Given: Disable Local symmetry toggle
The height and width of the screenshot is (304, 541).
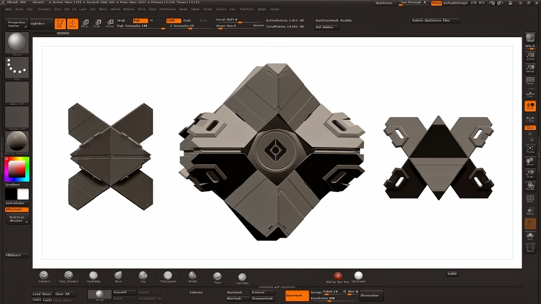Looking at the screenshot, I should coord(530,106).
